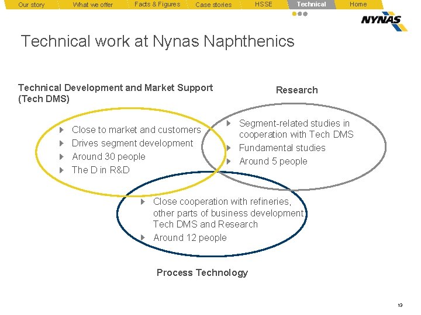The image size is (421, 315).
Task: Switch to What we offer tab
Action: pyautogui.click(x=92, y=5)
